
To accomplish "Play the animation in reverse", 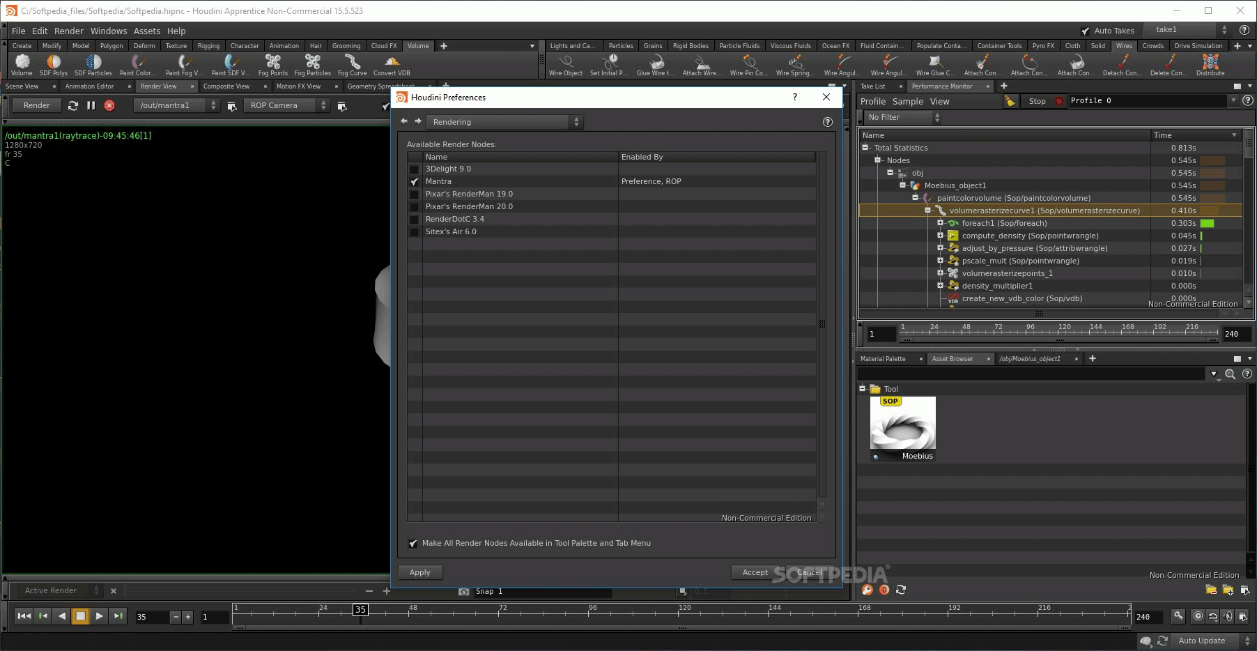I will click(x=62, y=616).
